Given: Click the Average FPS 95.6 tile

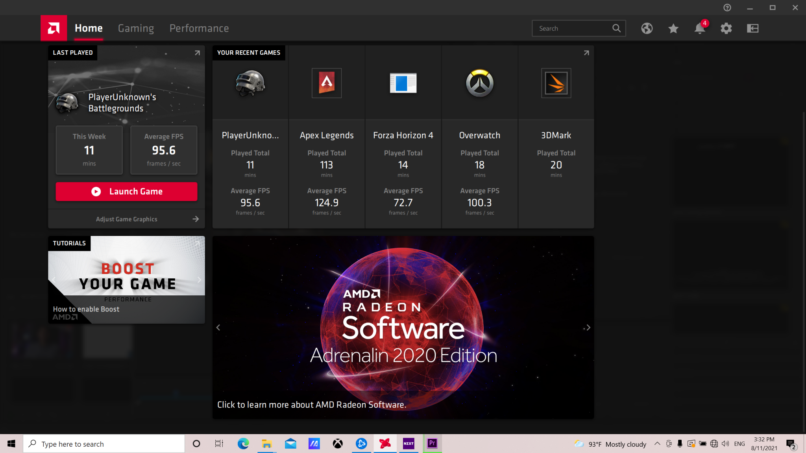Looking at the screenshot, I should [x=164, y=150].
